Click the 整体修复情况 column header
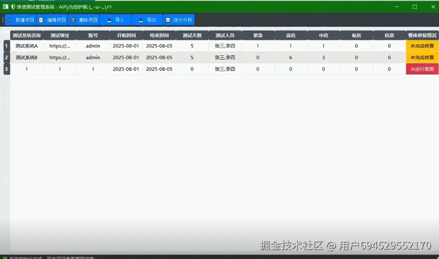Screen dimensions: 439x259 pyautogui.click(x=422, y=35)
